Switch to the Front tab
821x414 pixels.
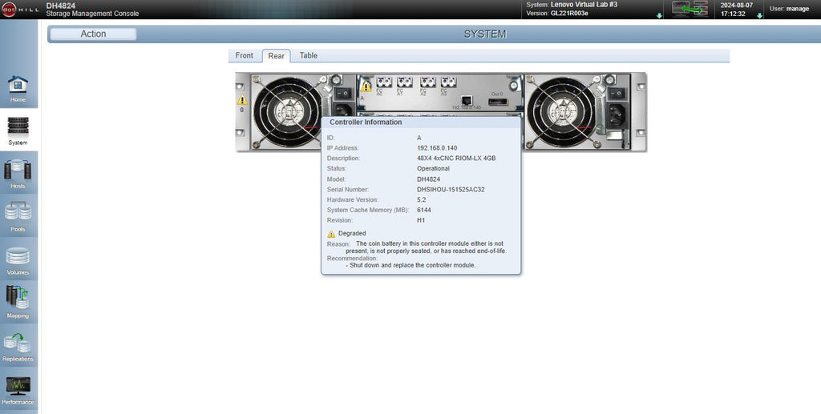(244, 55)
